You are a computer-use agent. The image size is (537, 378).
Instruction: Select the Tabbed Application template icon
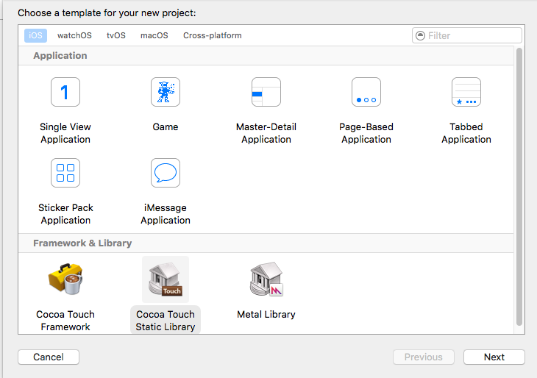(466, 92)
